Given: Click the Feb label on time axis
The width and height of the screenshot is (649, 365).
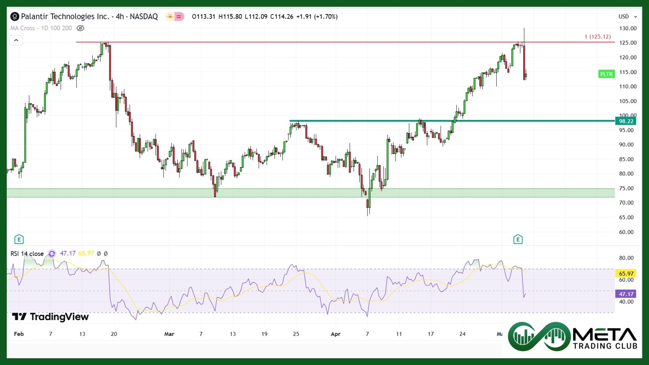Looking at the screenshot, I should (x=19, y=334).
